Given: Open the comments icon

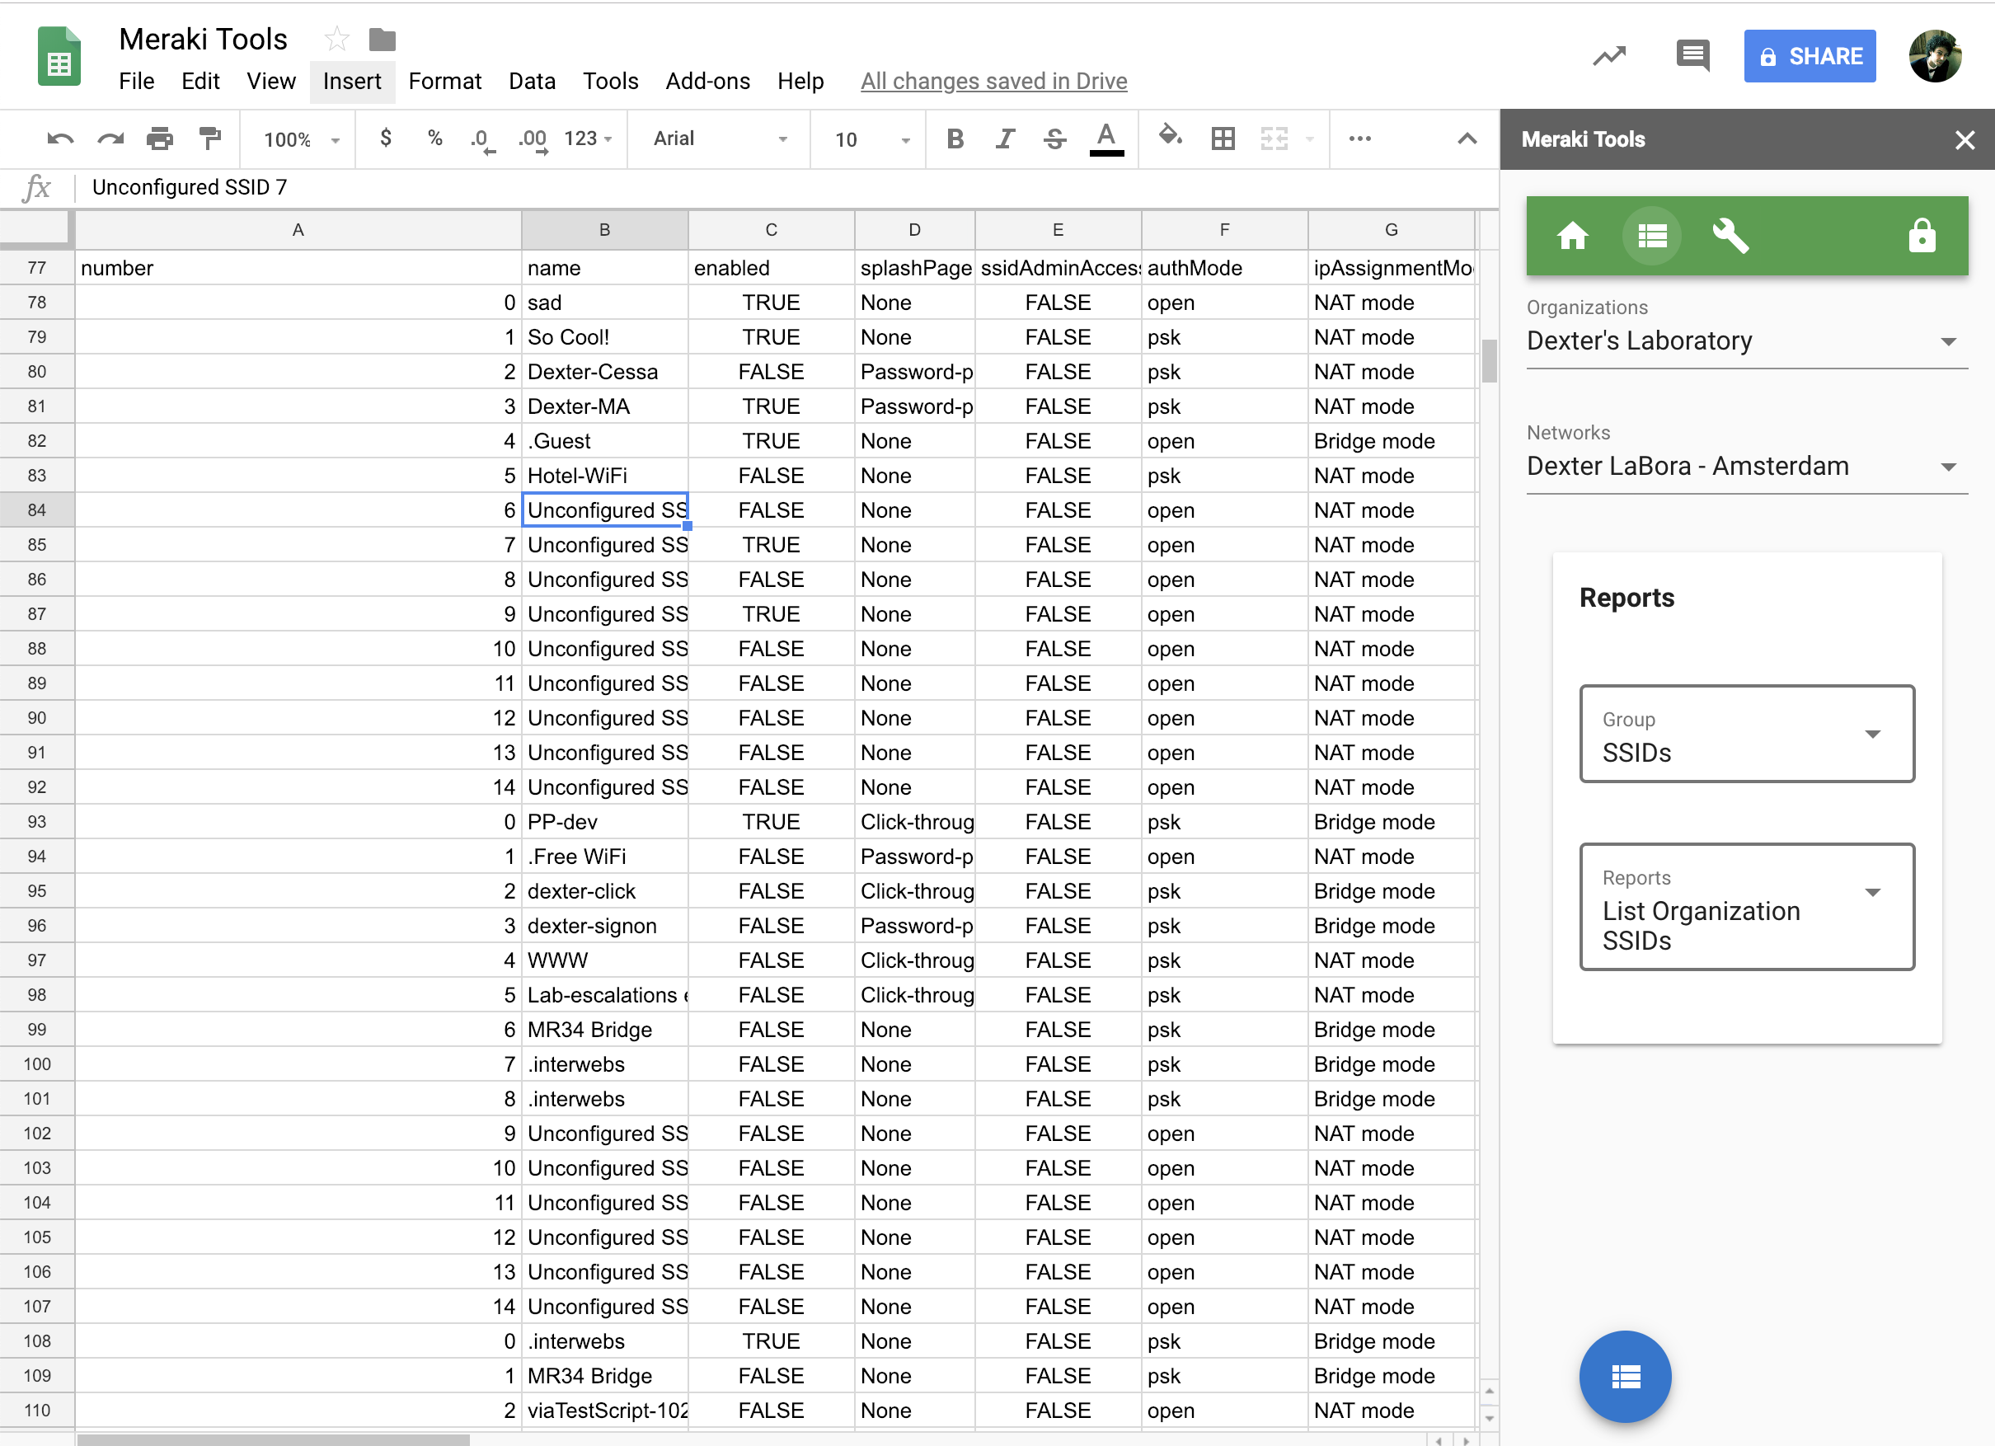Looking at the screenshot, I should coord(1692,56).
